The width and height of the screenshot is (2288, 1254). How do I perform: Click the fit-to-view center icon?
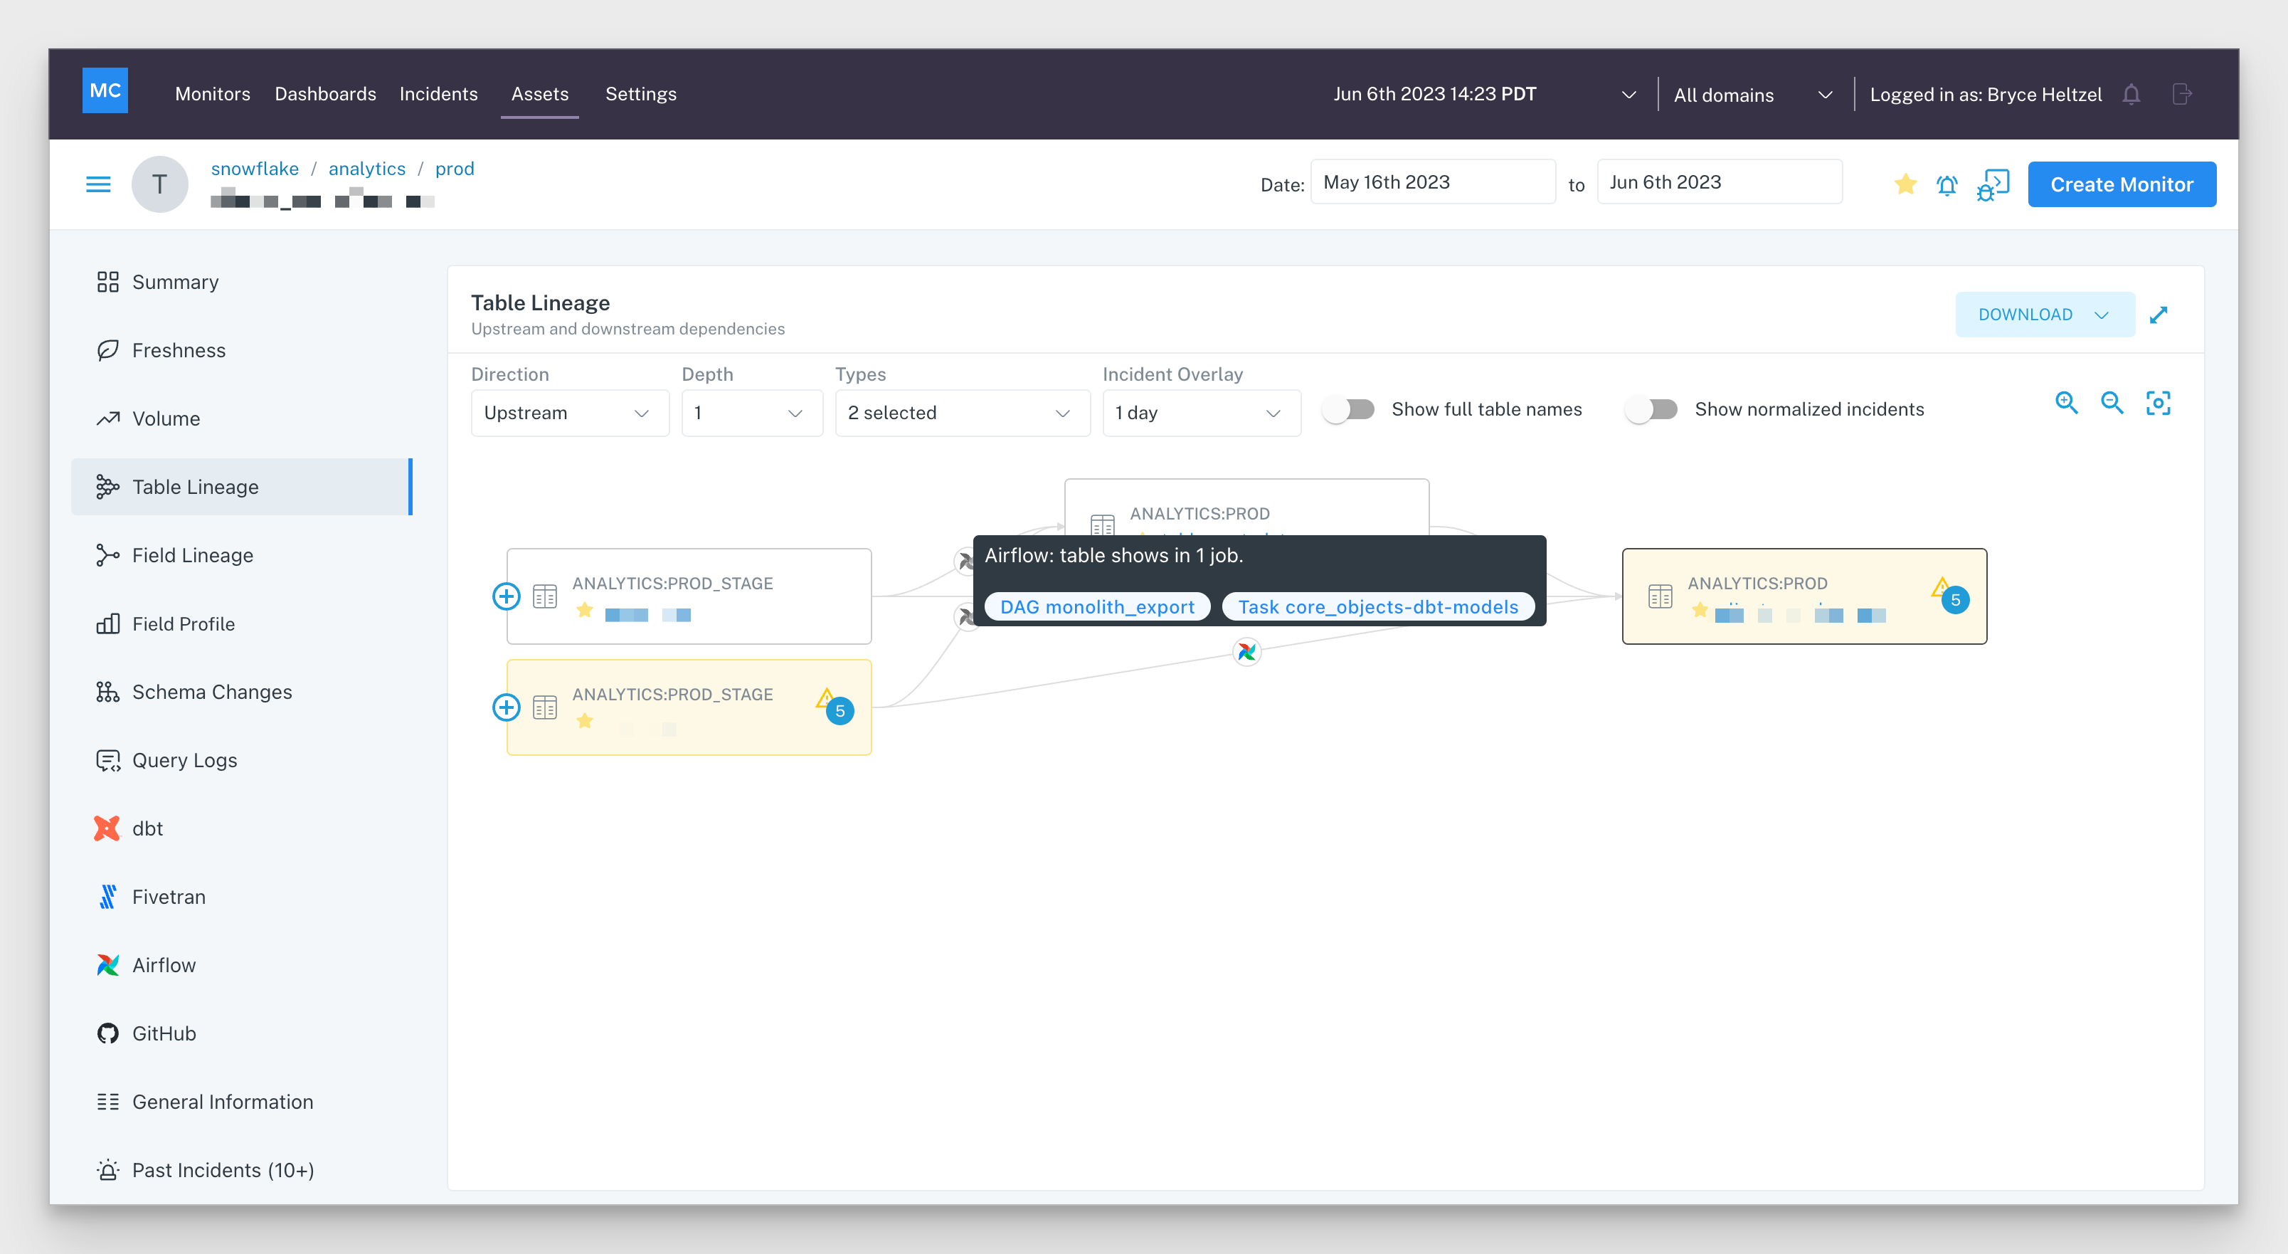pos(2159,403)
